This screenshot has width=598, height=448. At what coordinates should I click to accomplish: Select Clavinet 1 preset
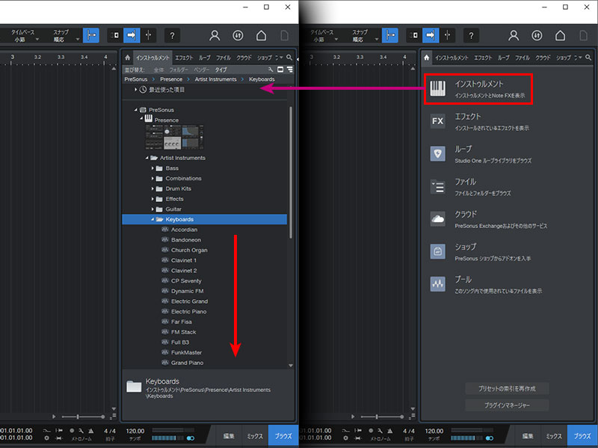(183, 260)
